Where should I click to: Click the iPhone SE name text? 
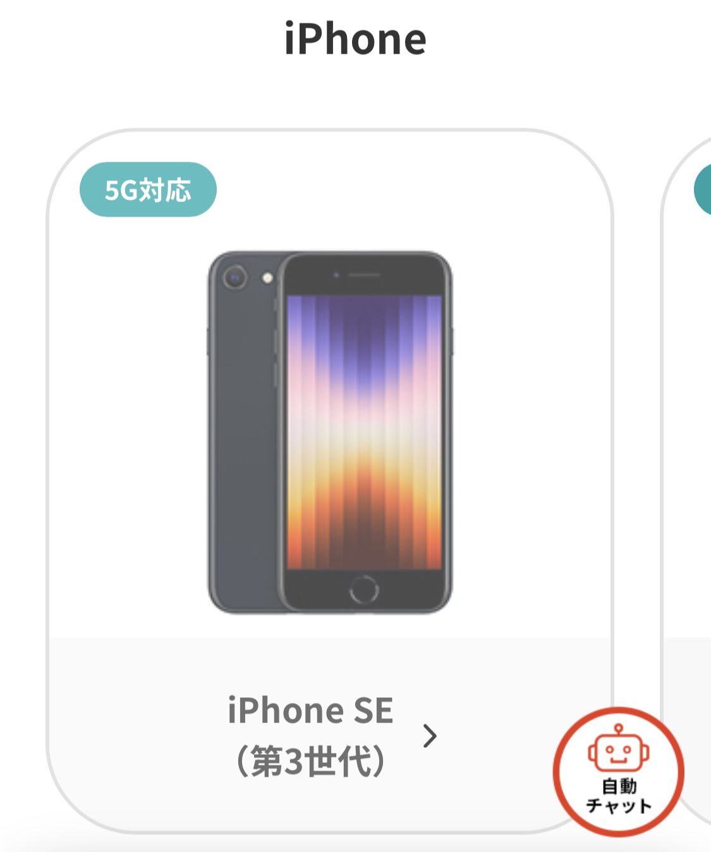310,711
